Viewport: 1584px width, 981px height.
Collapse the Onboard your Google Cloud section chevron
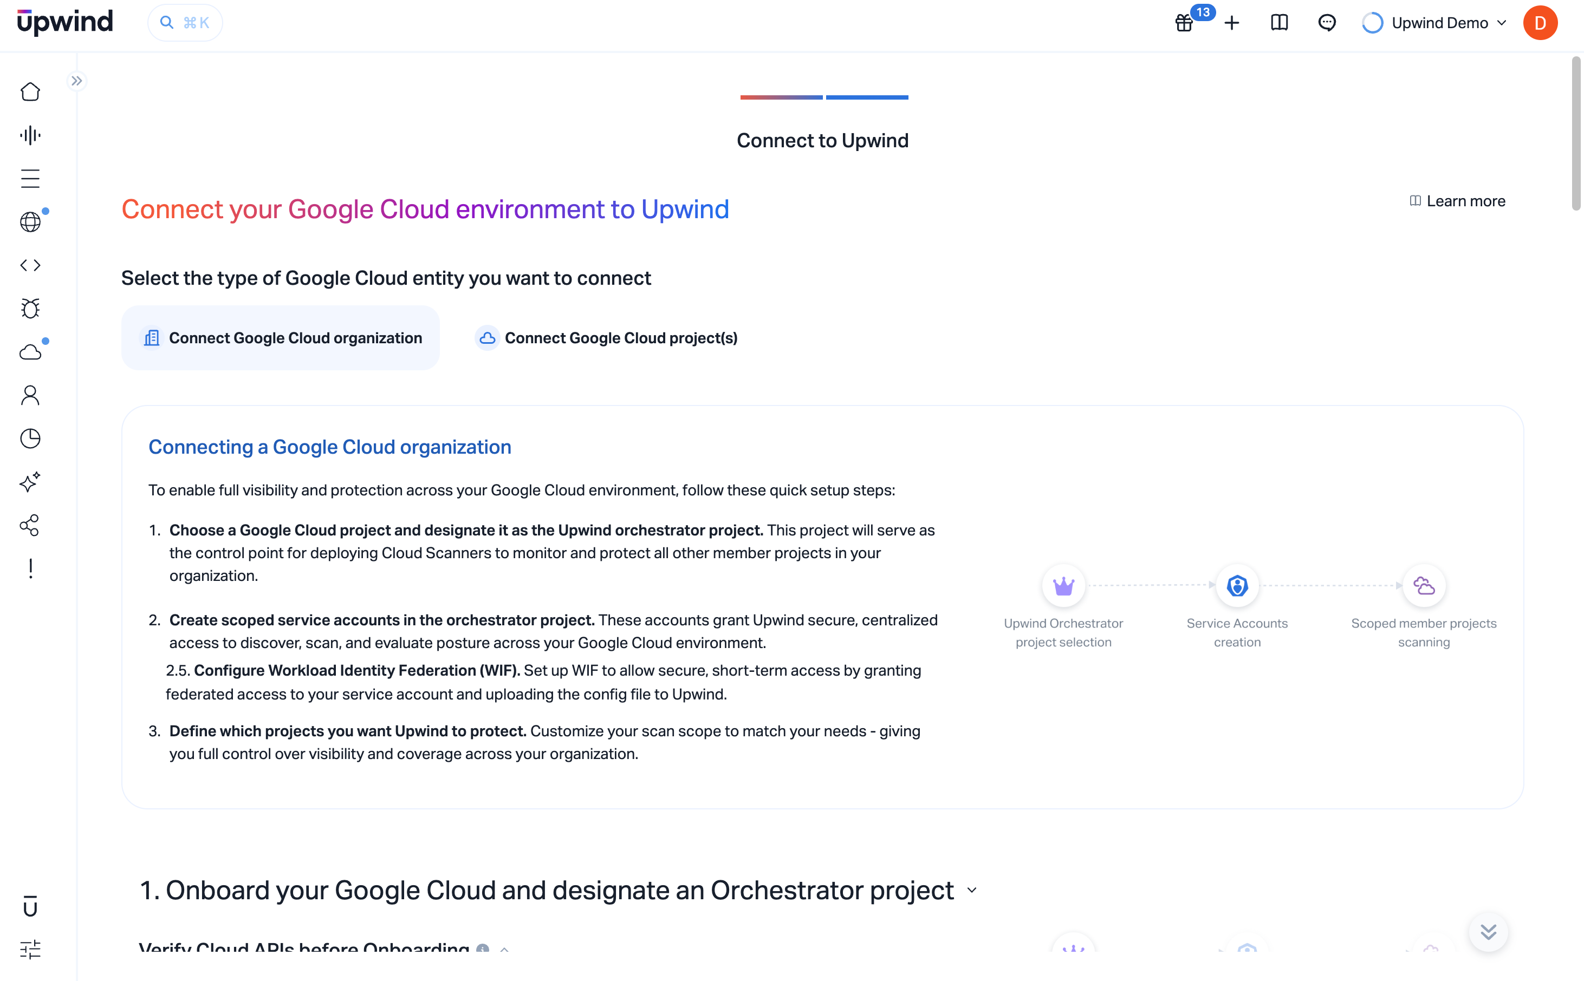(972, 890)
